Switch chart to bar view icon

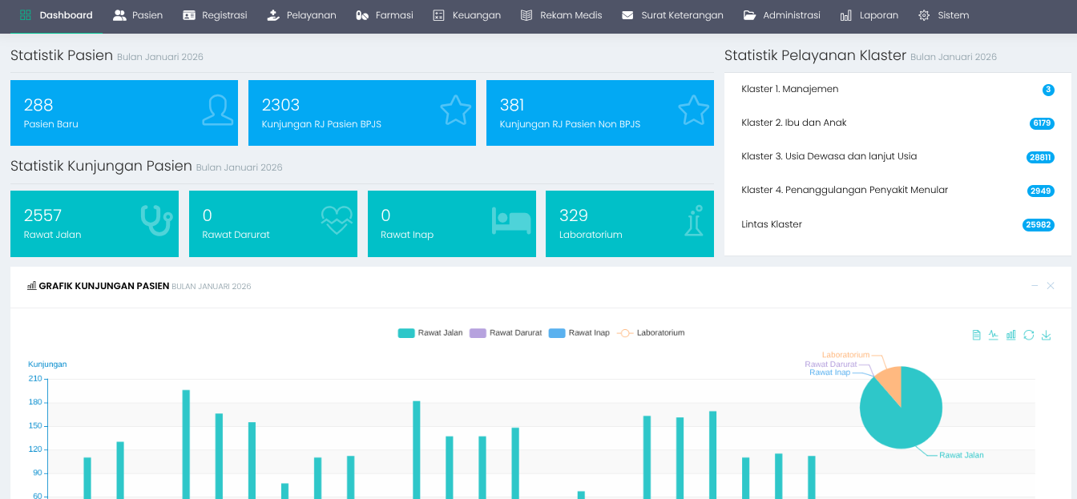point(1011,336)
